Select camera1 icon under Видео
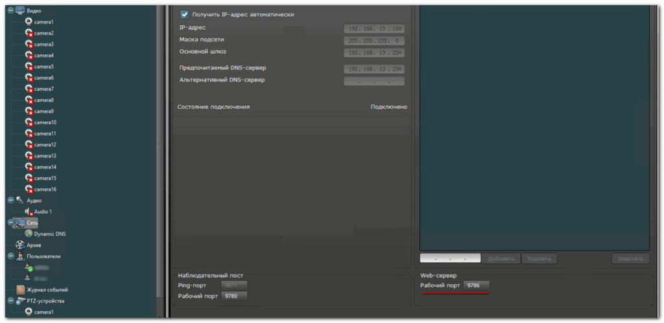Screen dimensions: 664x323 click(x=29, y=21)
